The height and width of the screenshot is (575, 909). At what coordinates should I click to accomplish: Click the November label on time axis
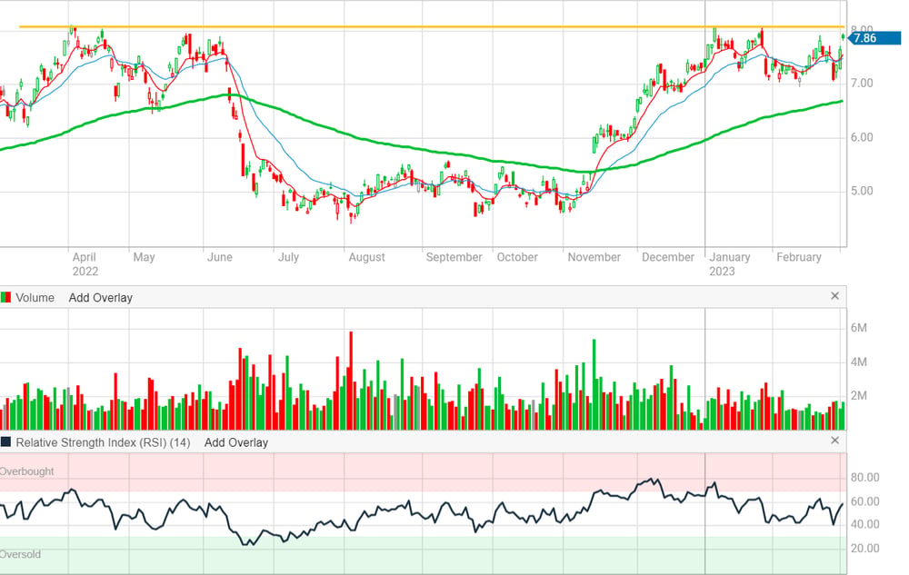coord(594,257)
